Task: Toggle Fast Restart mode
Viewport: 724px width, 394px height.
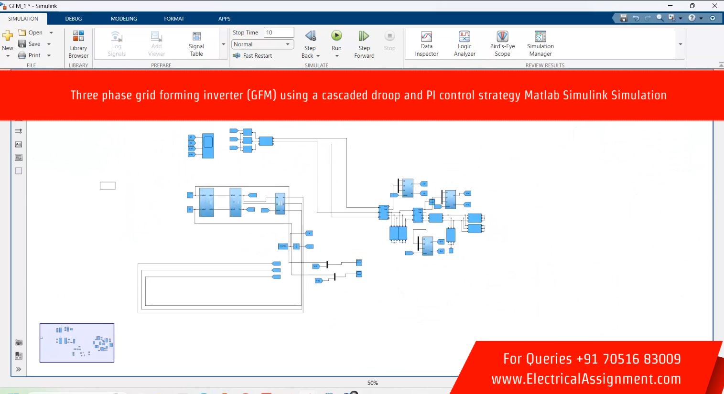Action: tap(253, 56)
